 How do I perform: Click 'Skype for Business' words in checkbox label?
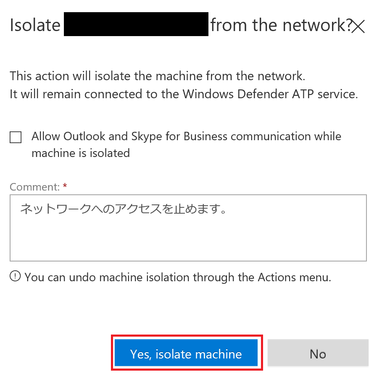click(179, 136)
